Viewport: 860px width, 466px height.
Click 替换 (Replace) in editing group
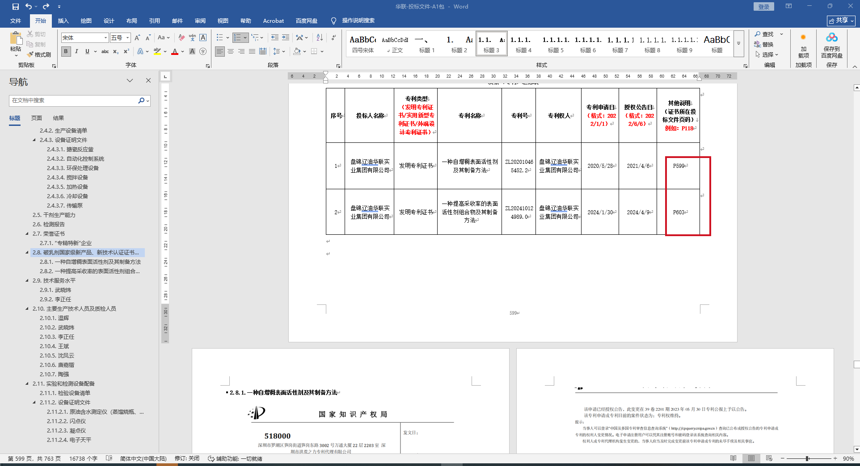click(x=764, y=45)
